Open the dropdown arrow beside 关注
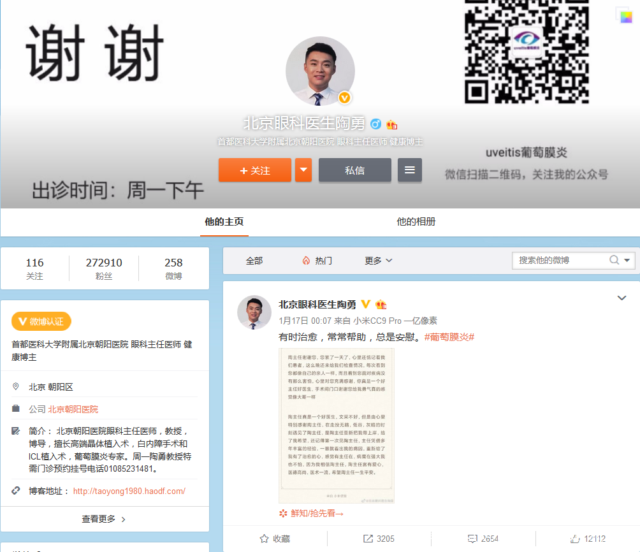Viewport: 640px width, 552px height. pos(303,170)
